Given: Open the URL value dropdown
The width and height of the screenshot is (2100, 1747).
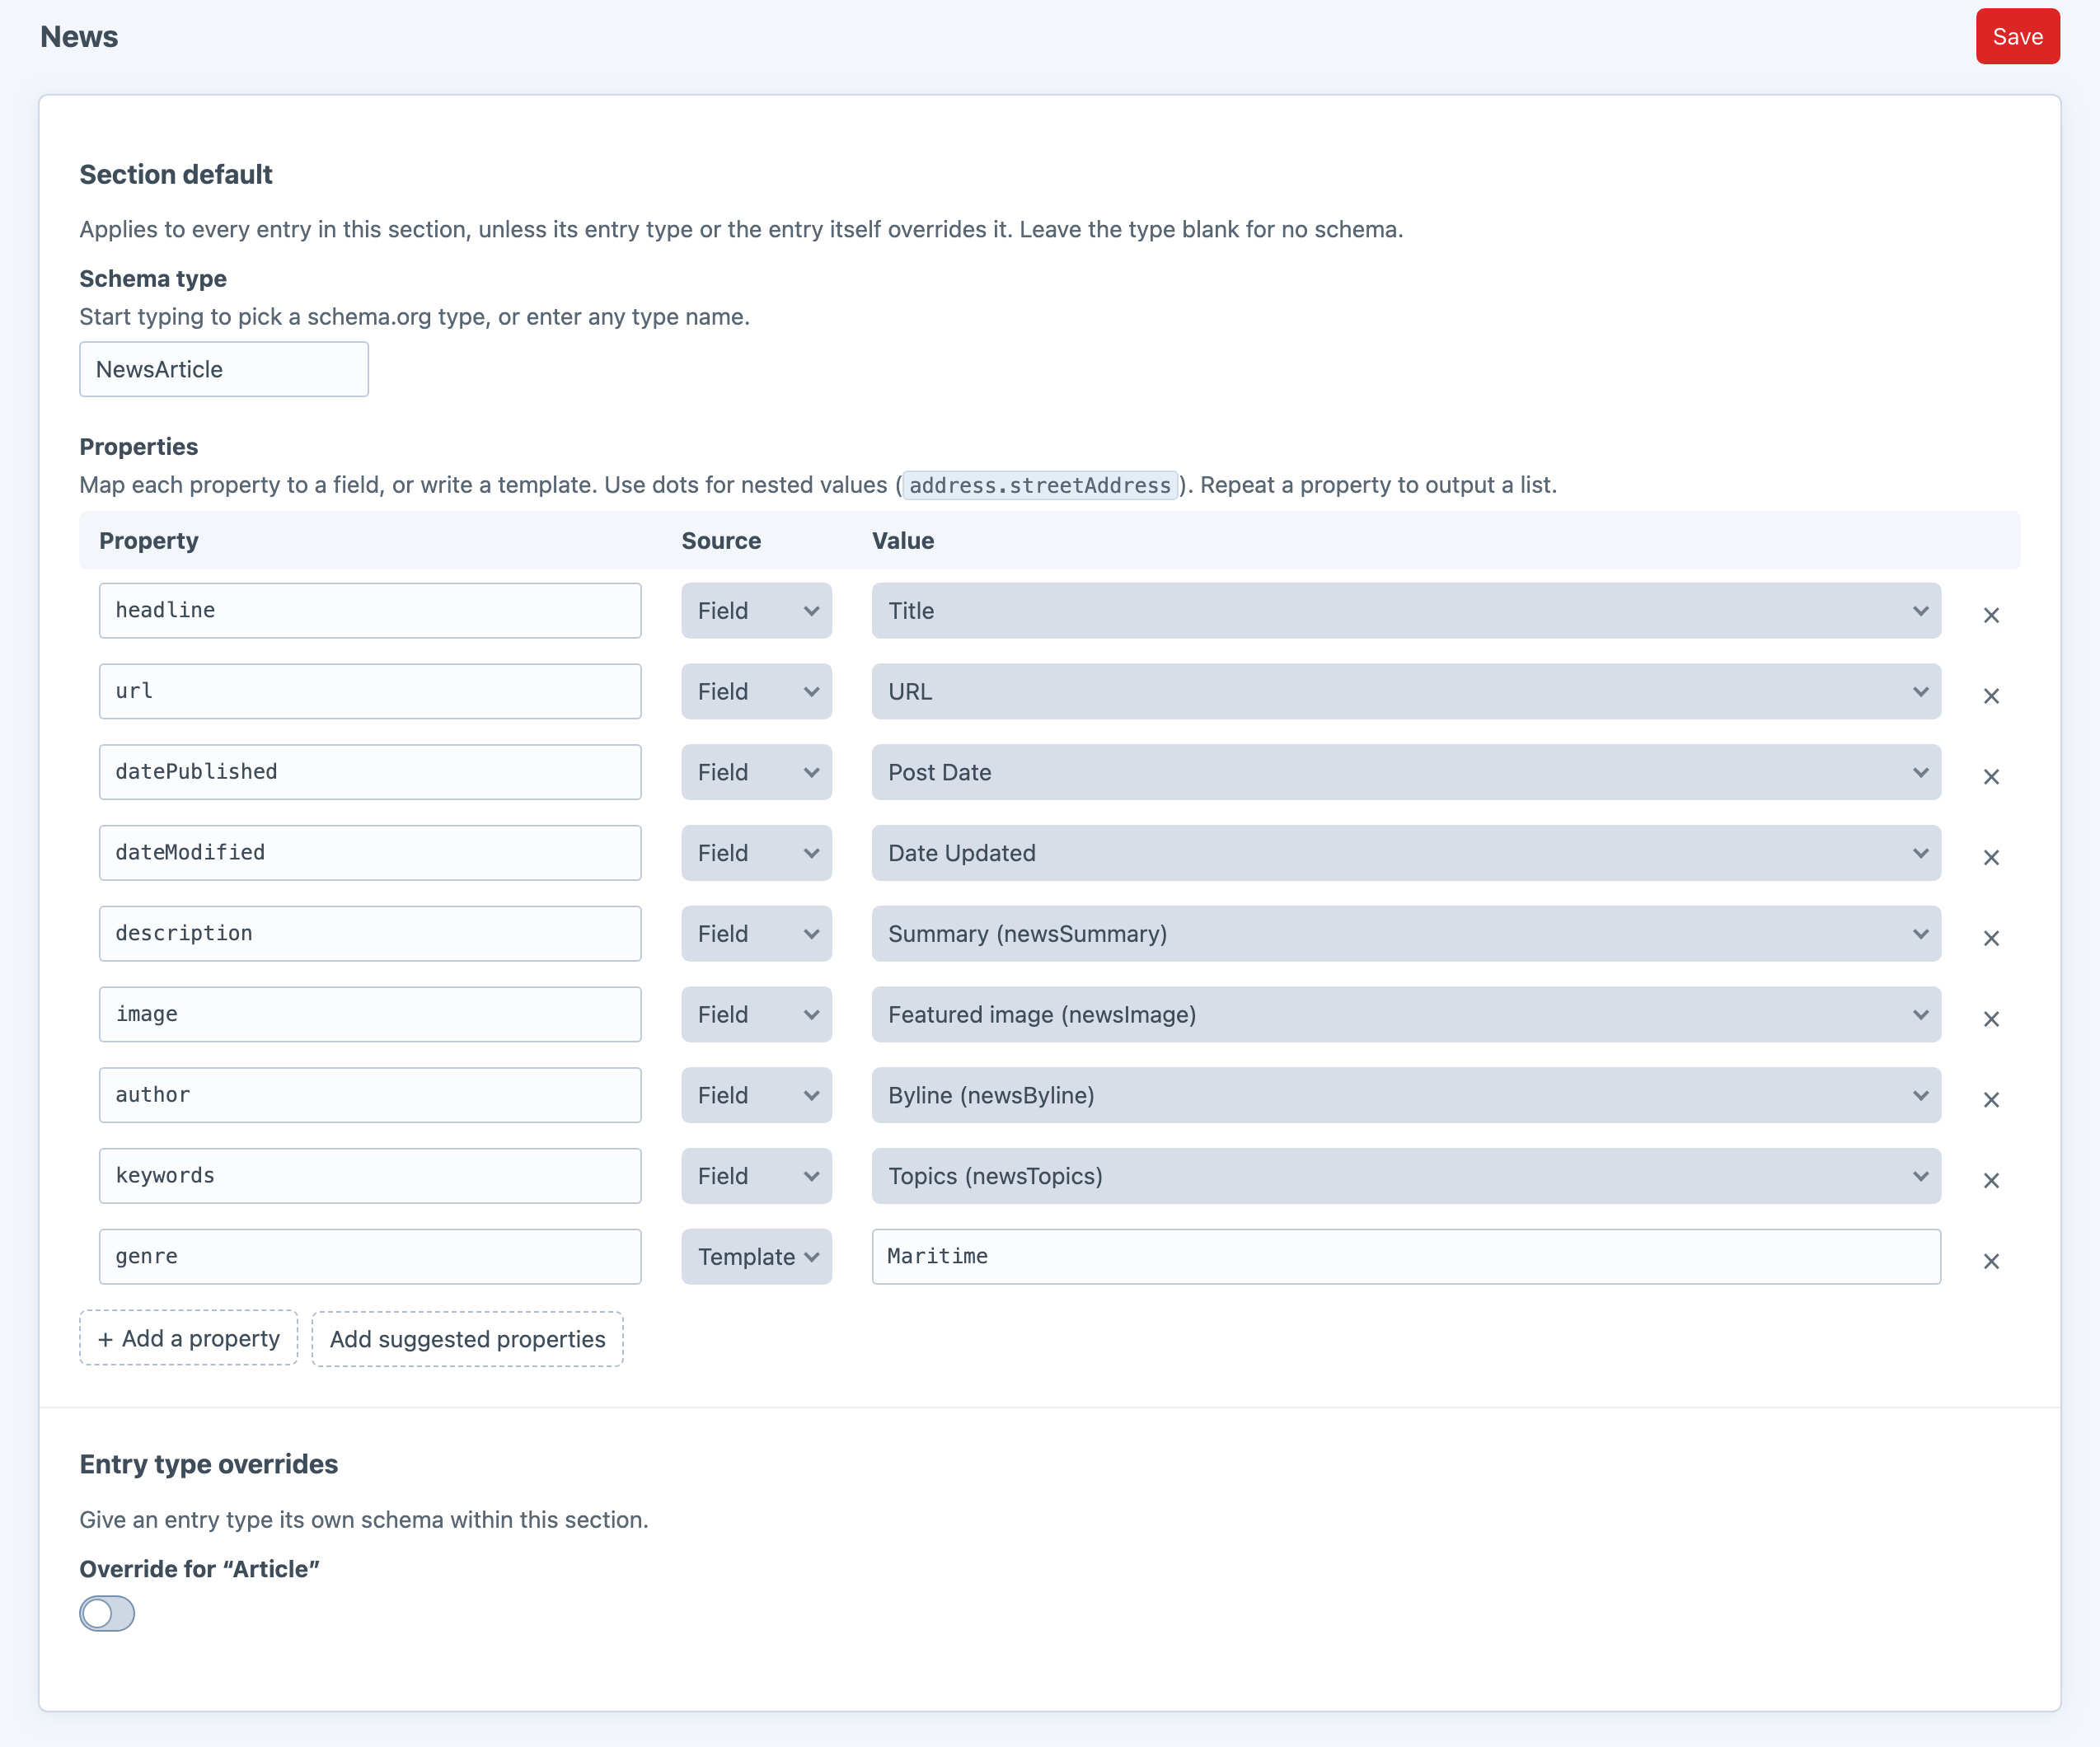Looking at the screenshot, I should 1406,692.
